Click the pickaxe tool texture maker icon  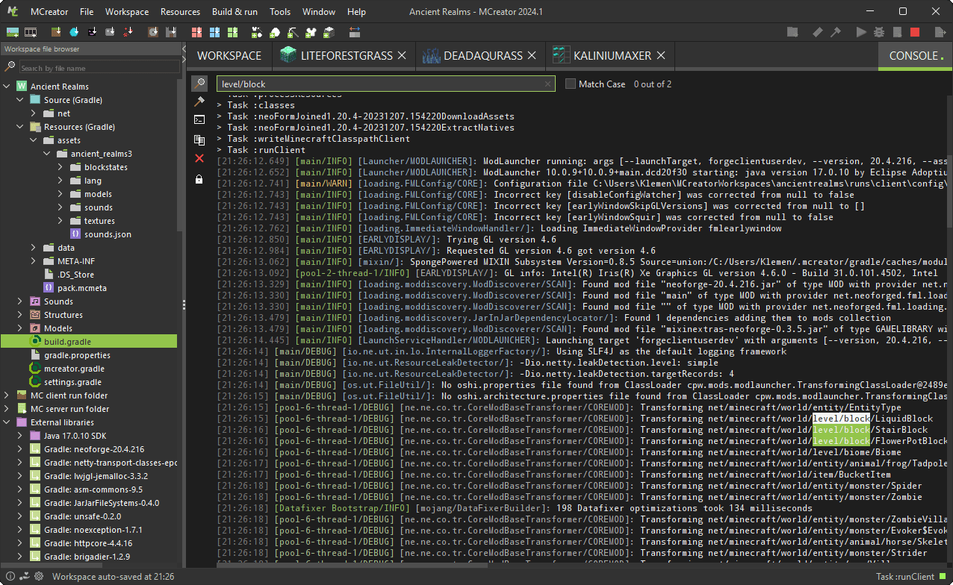(293, 32)
